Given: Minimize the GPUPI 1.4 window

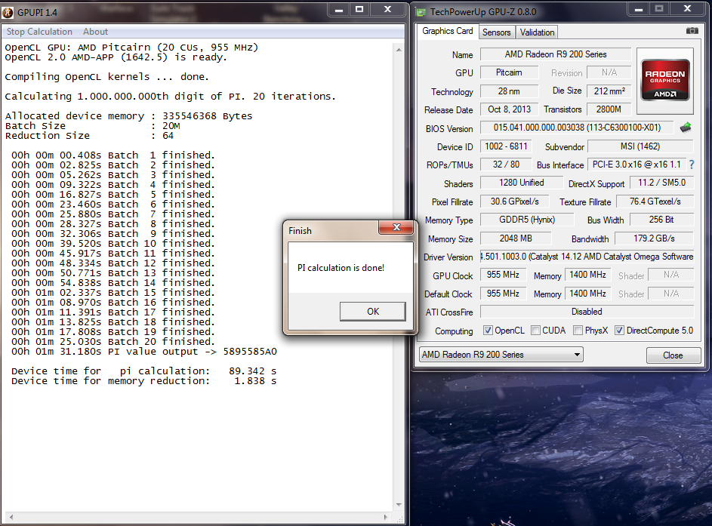Looking at the screenshot, I should (338, 9).
